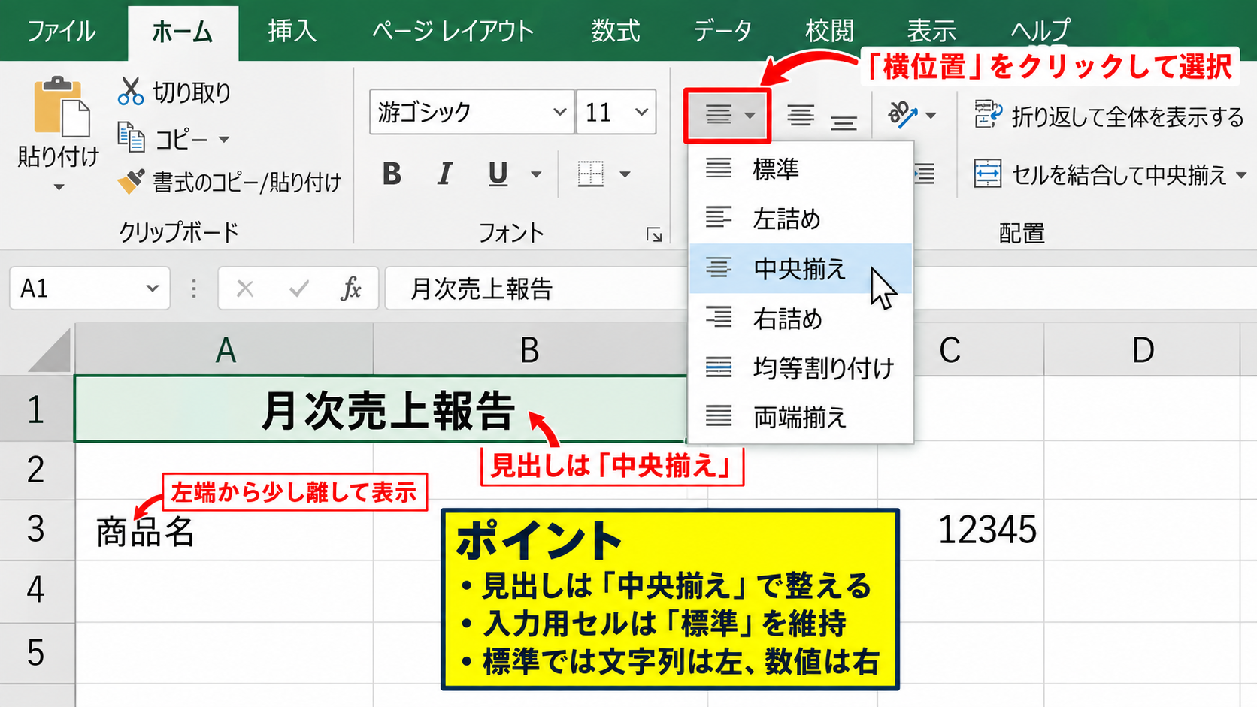The image size is (1257, 707).
Task: Select 両端揃え in the alignment menu
Action: coord(801,417)
